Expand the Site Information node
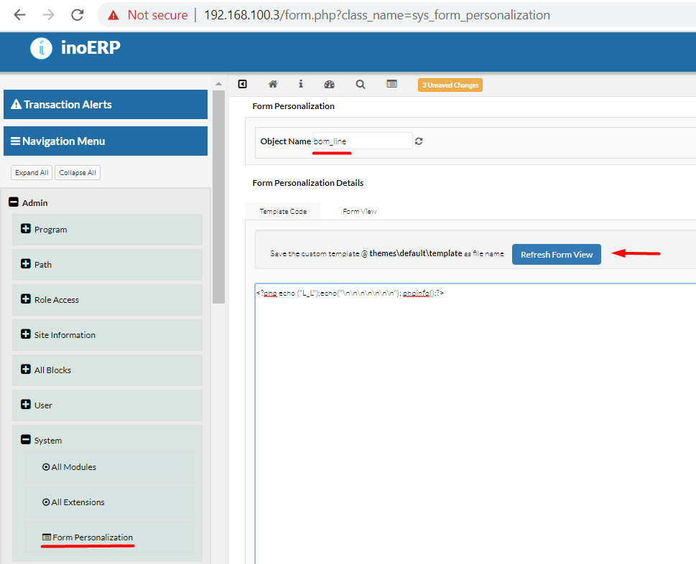The image size is (696, 564). coord(26,334)
